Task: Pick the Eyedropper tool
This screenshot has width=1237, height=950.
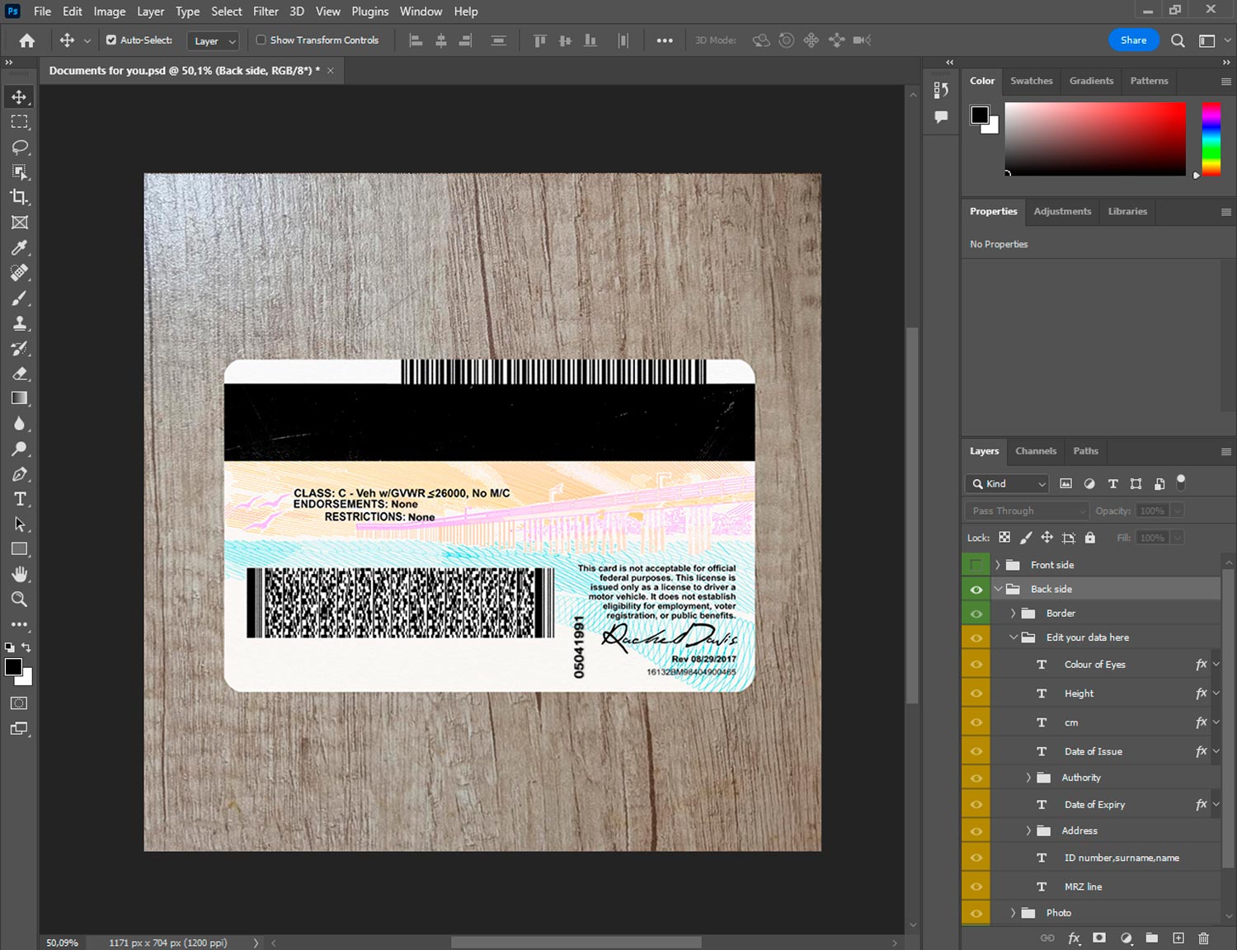Action: (20, 247)
